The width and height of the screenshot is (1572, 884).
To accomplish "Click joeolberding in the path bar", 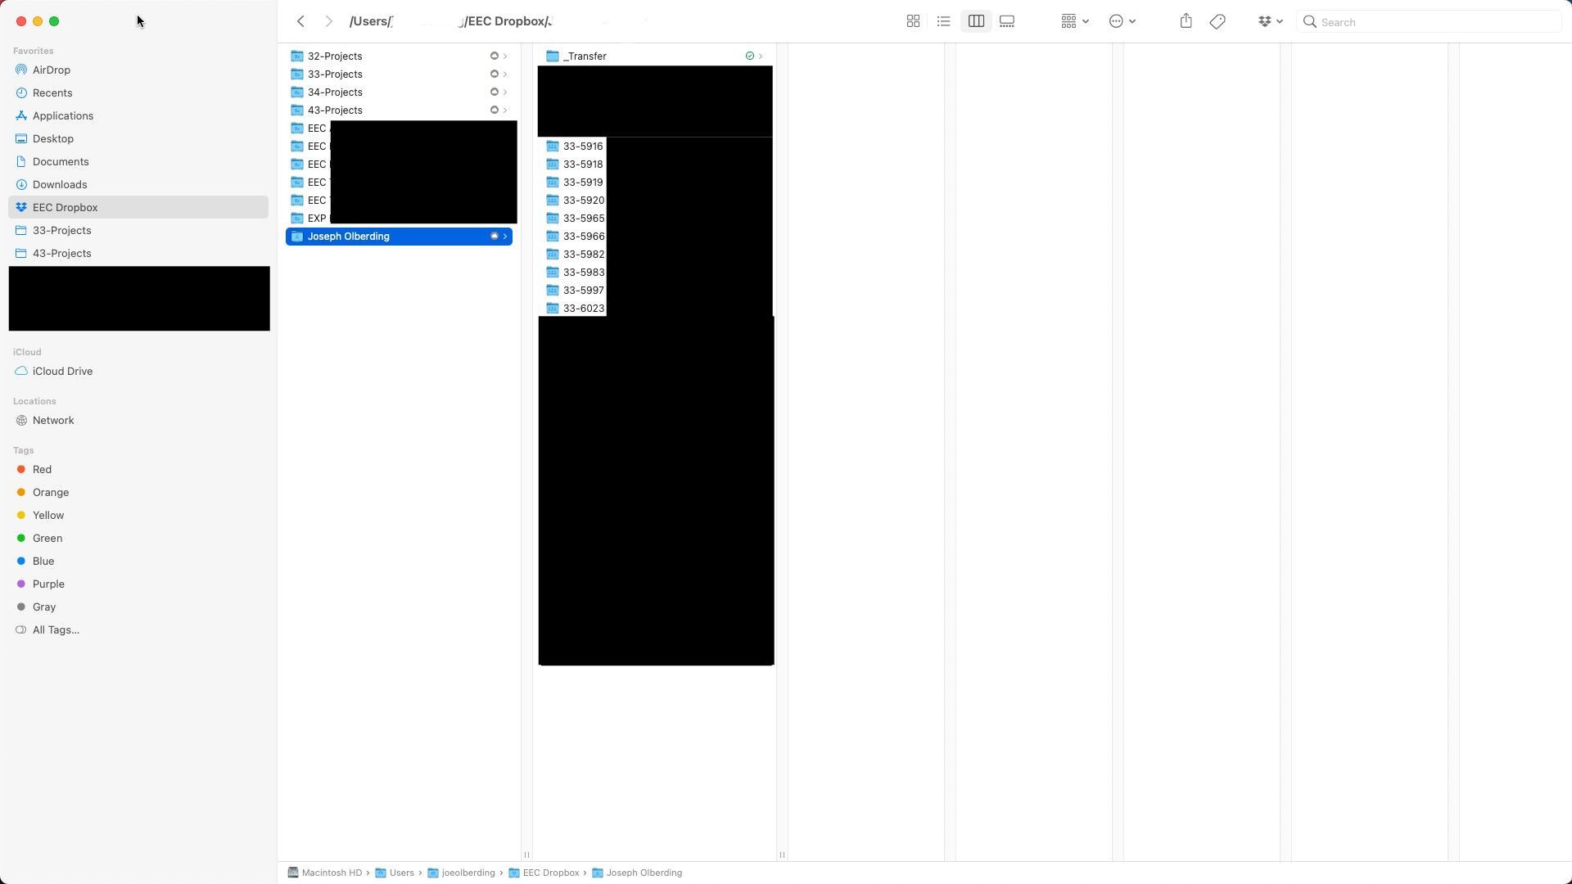I will tap(461, 873).
